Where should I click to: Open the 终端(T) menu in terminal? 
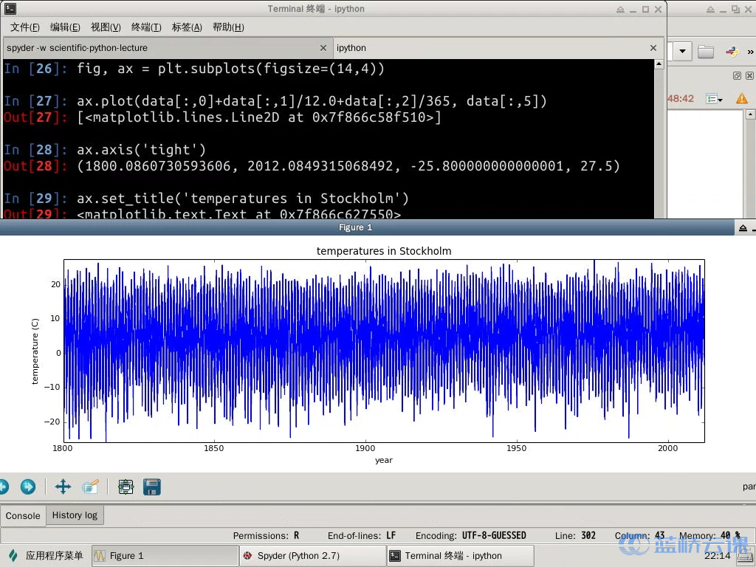[x=146, y=27]
